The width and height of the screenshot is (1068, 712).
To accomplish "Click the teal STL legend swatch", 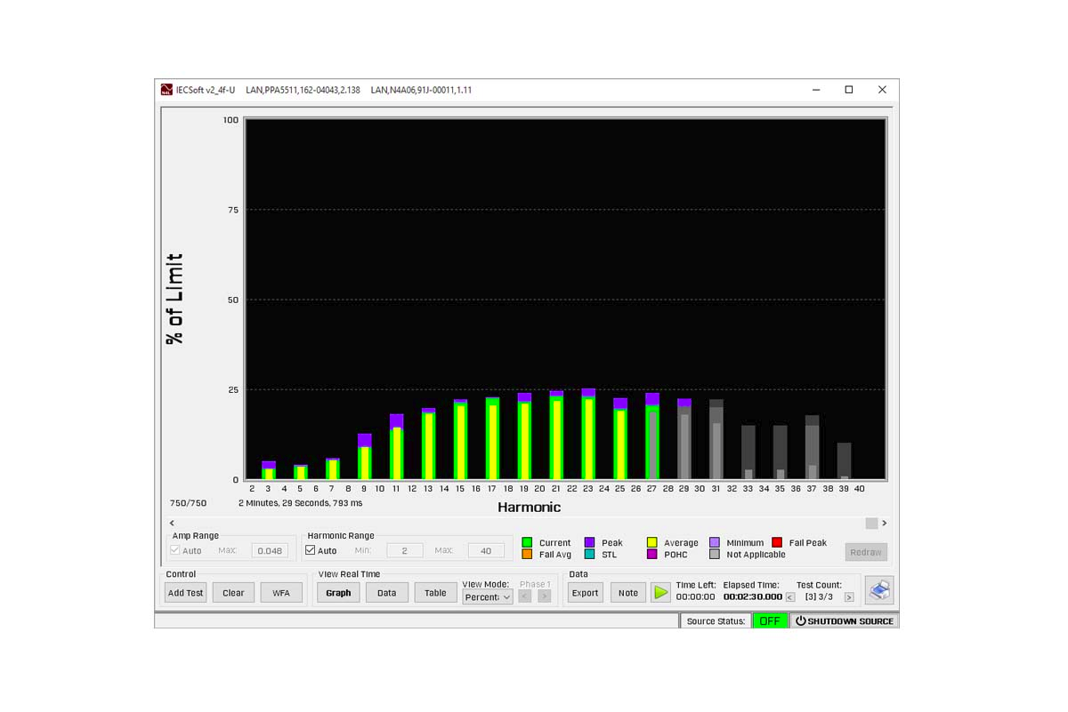I will tap(589, 555).
